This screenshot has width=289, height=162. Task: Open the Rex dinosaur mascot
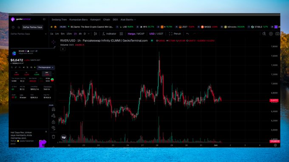(x=42, y=144)
